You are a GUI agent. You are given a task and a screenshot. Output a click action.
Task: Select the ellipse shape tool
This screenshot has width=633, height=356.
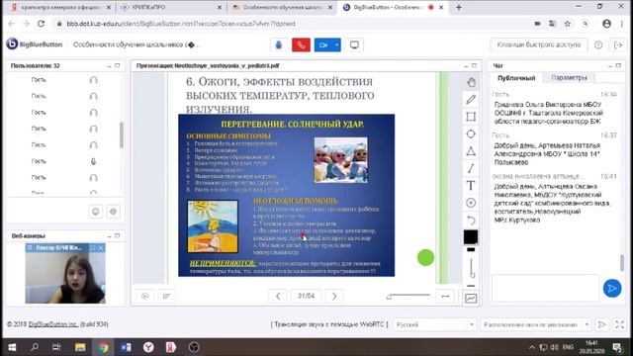471,134
